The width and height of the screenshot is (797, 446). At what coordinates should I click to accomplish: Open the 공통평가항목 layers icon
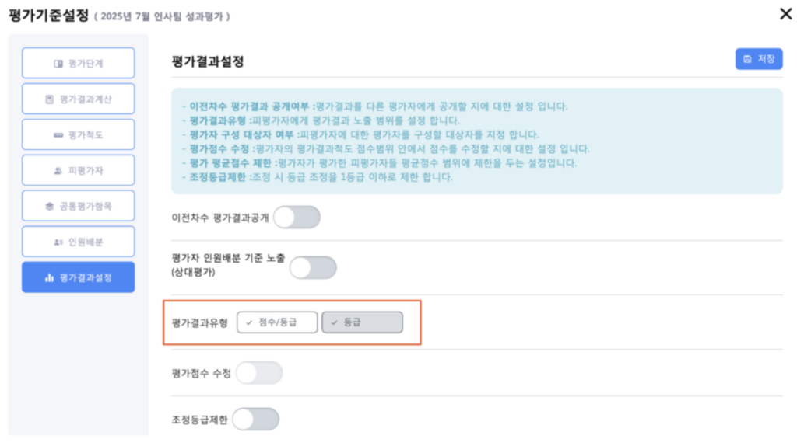tap(50, 207)
